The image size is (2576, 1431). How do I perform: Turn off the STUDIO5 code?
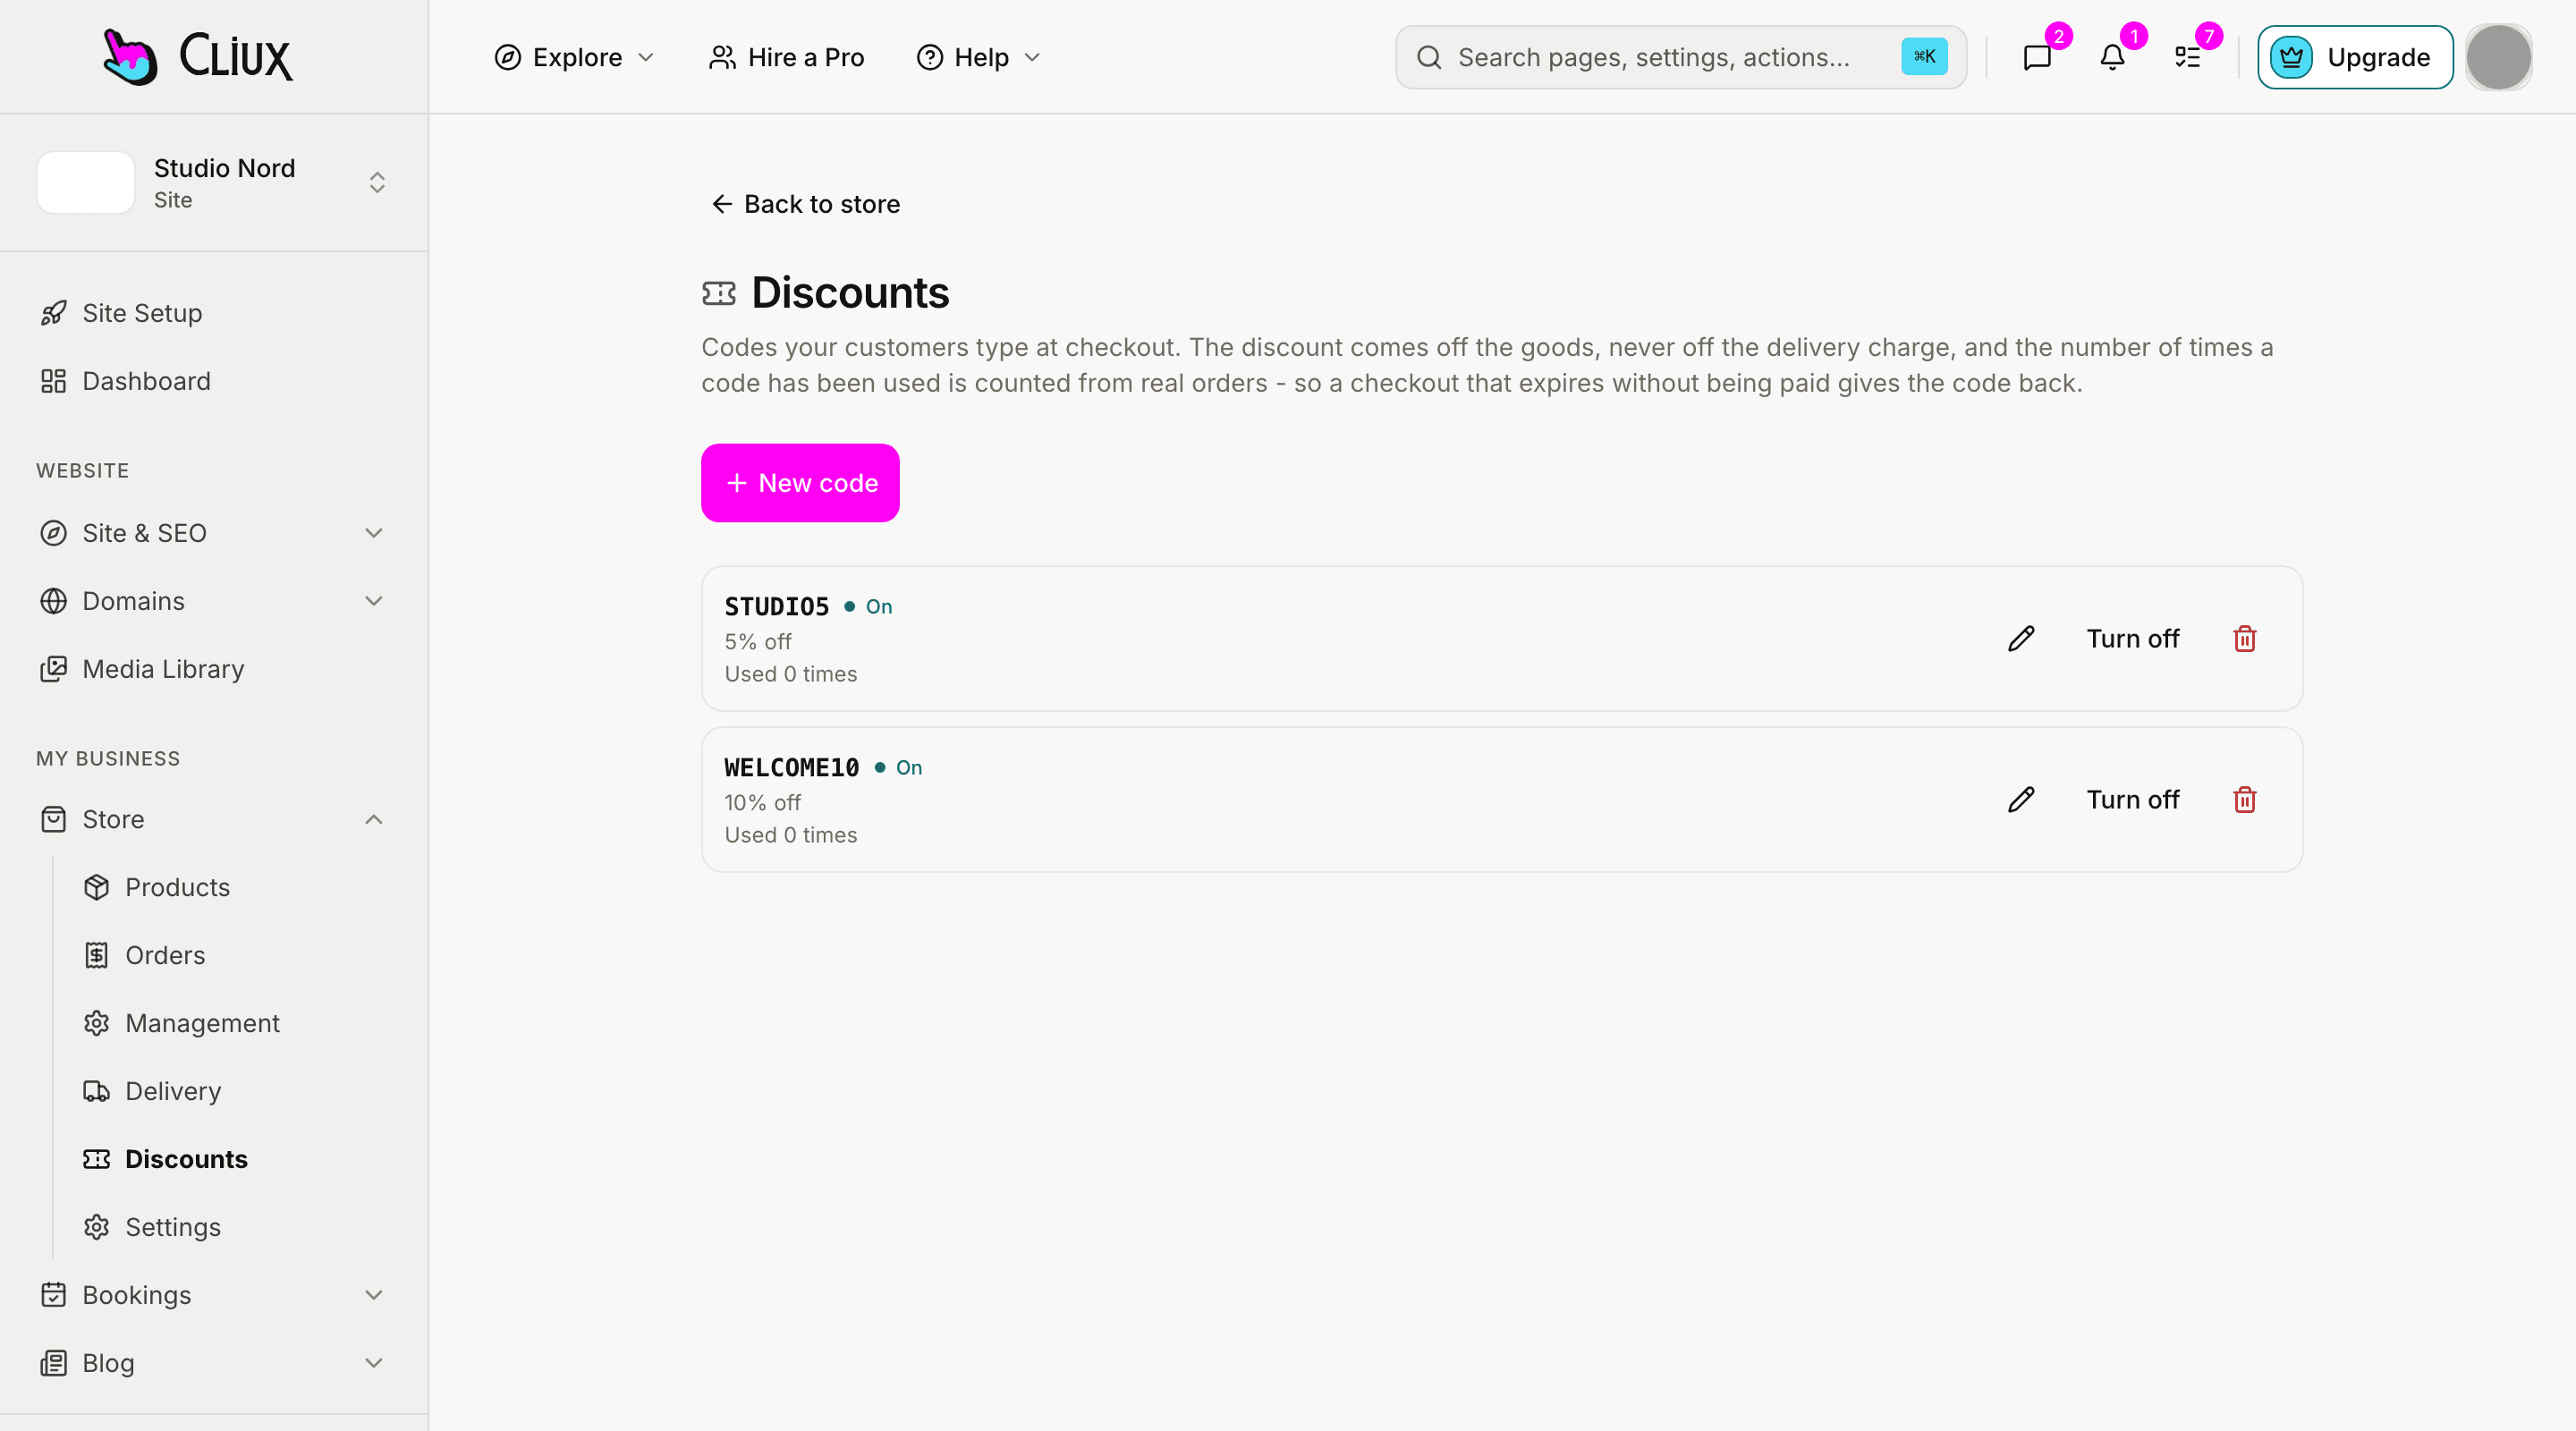[2132, 639]
